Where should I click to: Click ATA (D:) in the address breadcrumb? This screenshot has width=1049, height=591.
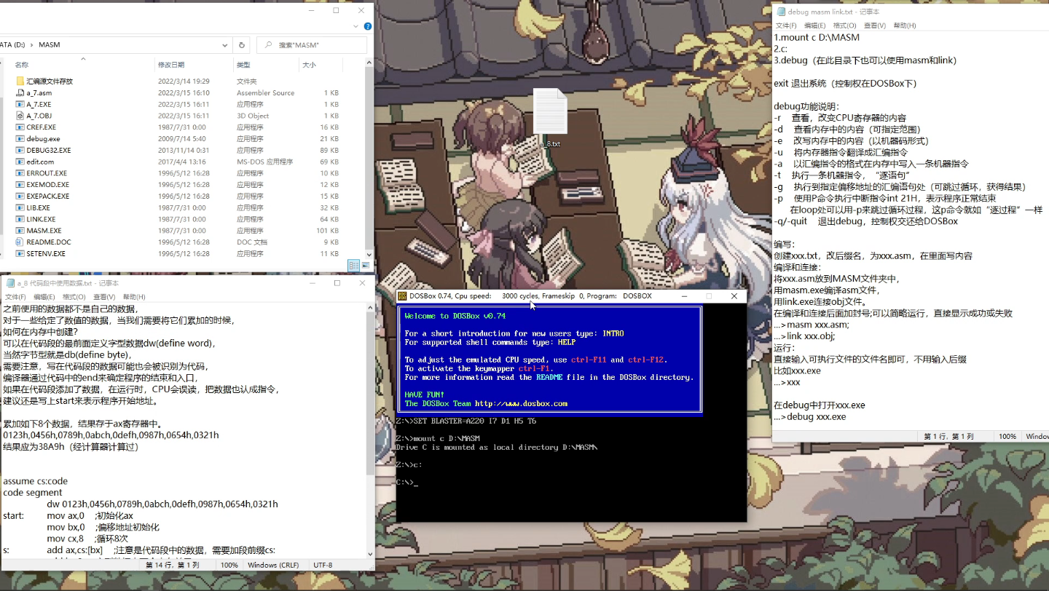tap(13, 45)
